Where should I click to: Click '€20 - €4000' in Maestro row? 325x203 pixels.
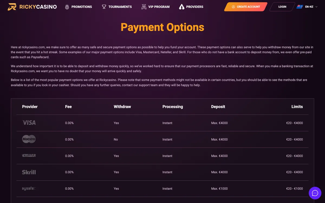pos(295,139)
